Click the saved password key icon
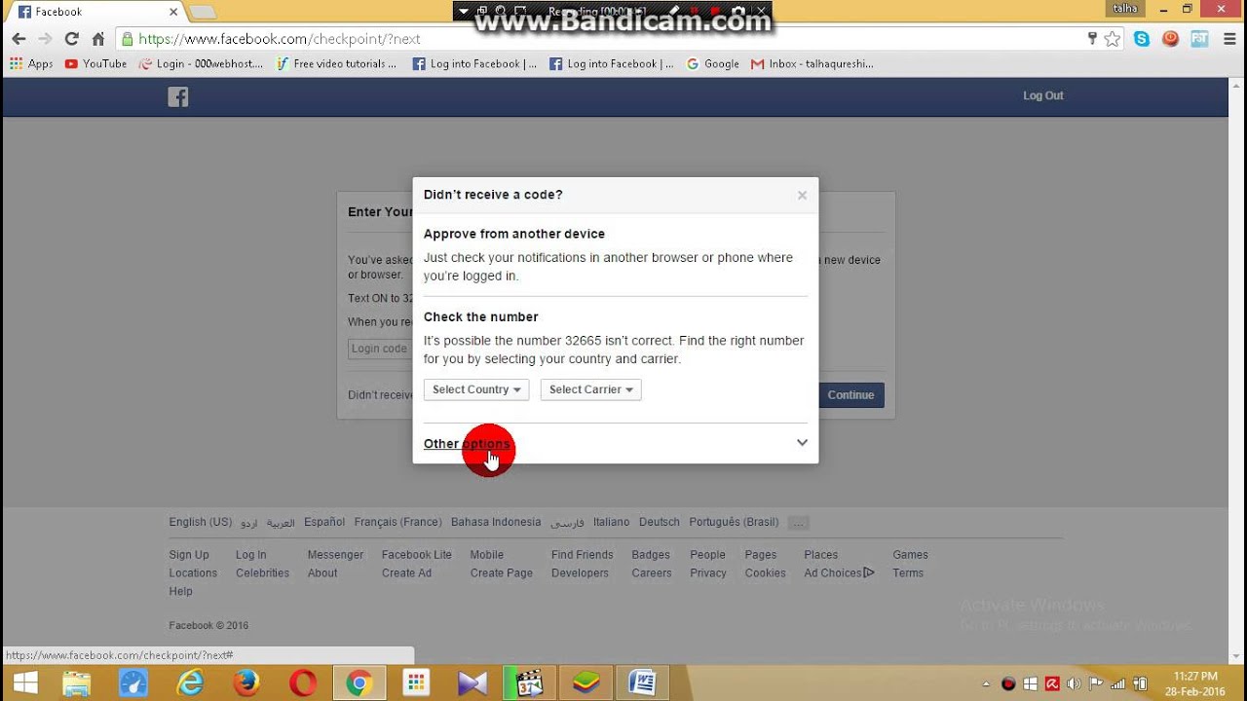Viewport: 1247px width, 701px height. pos(1092,39)
